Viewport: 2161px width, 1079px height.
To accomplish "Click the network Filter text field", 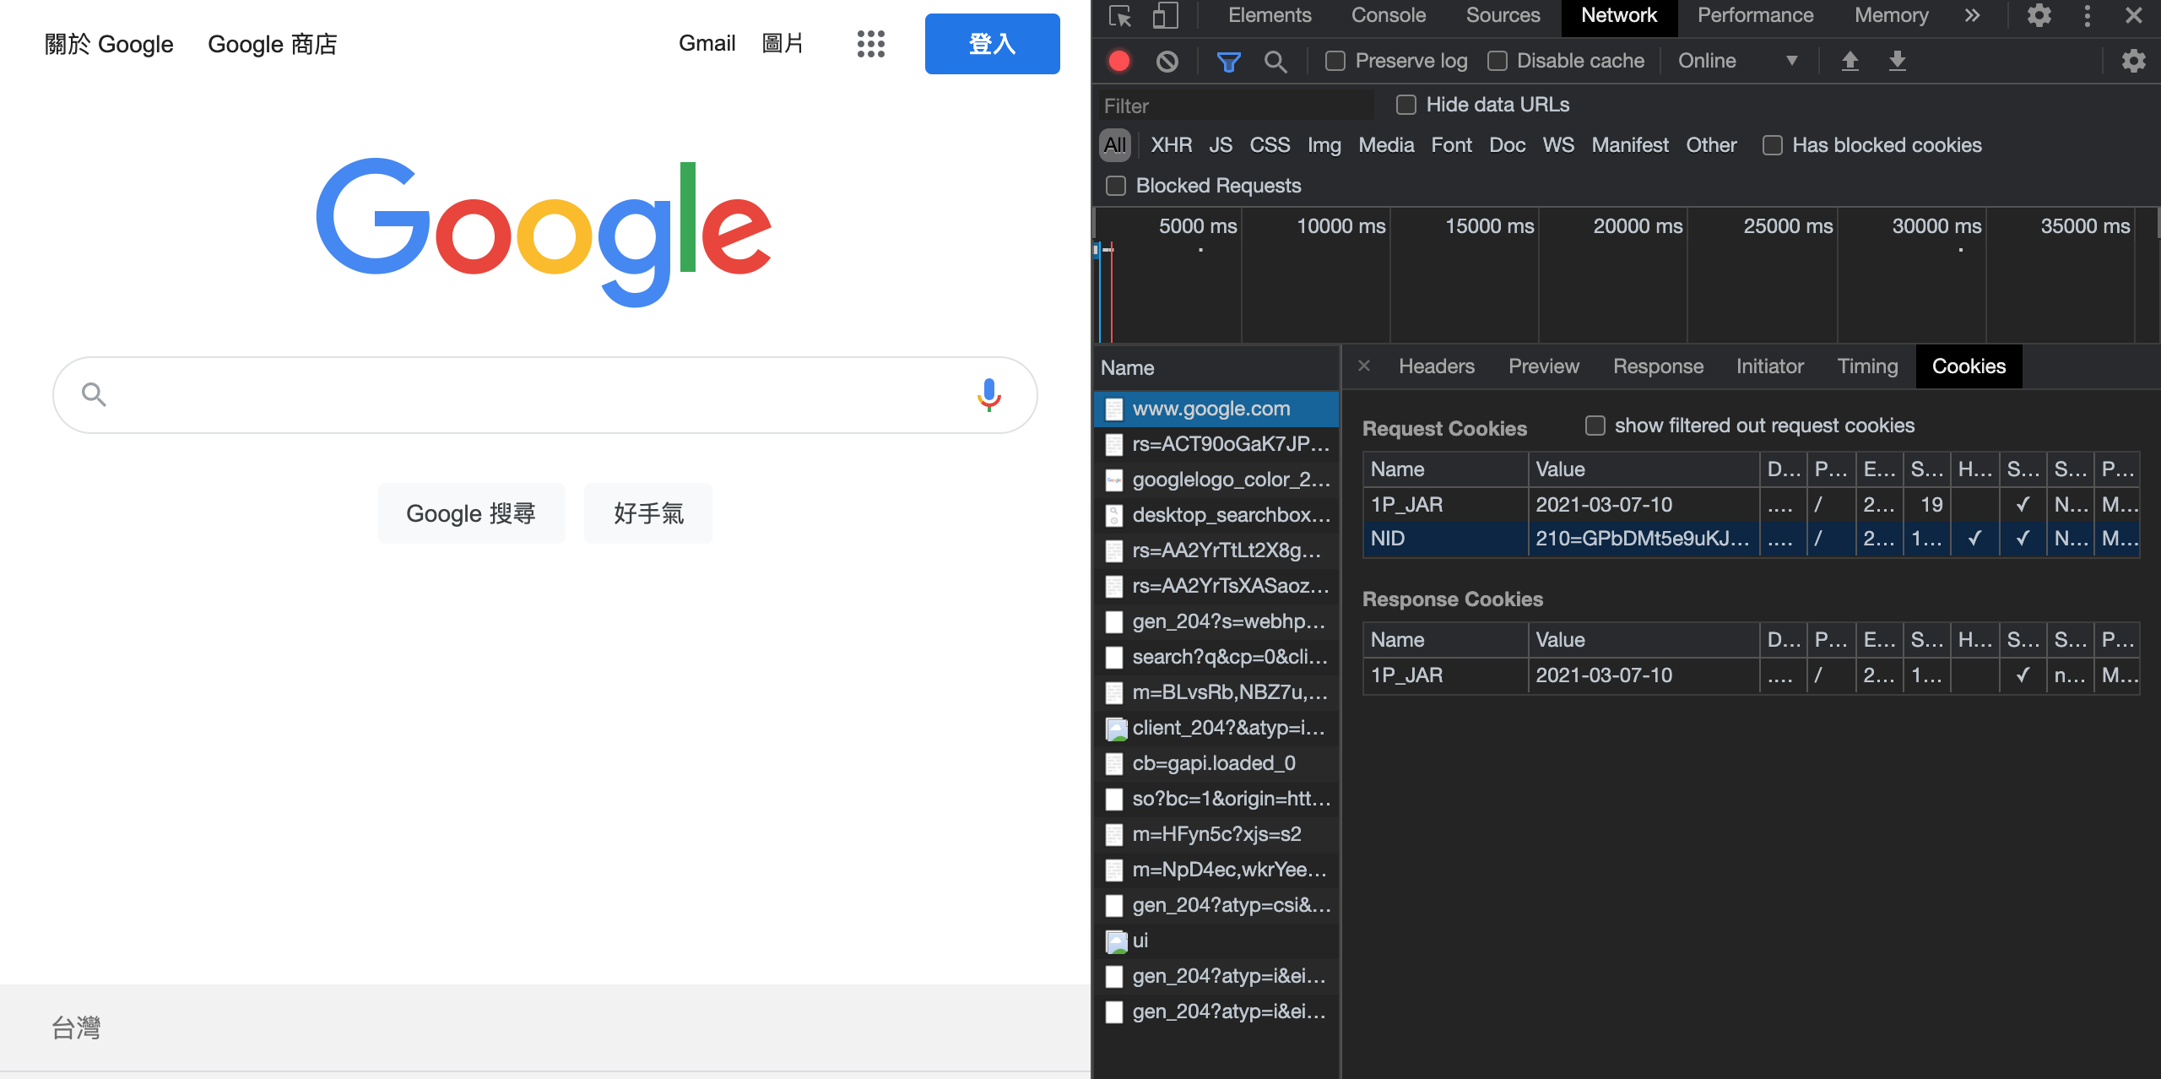I will (1236, 106).
